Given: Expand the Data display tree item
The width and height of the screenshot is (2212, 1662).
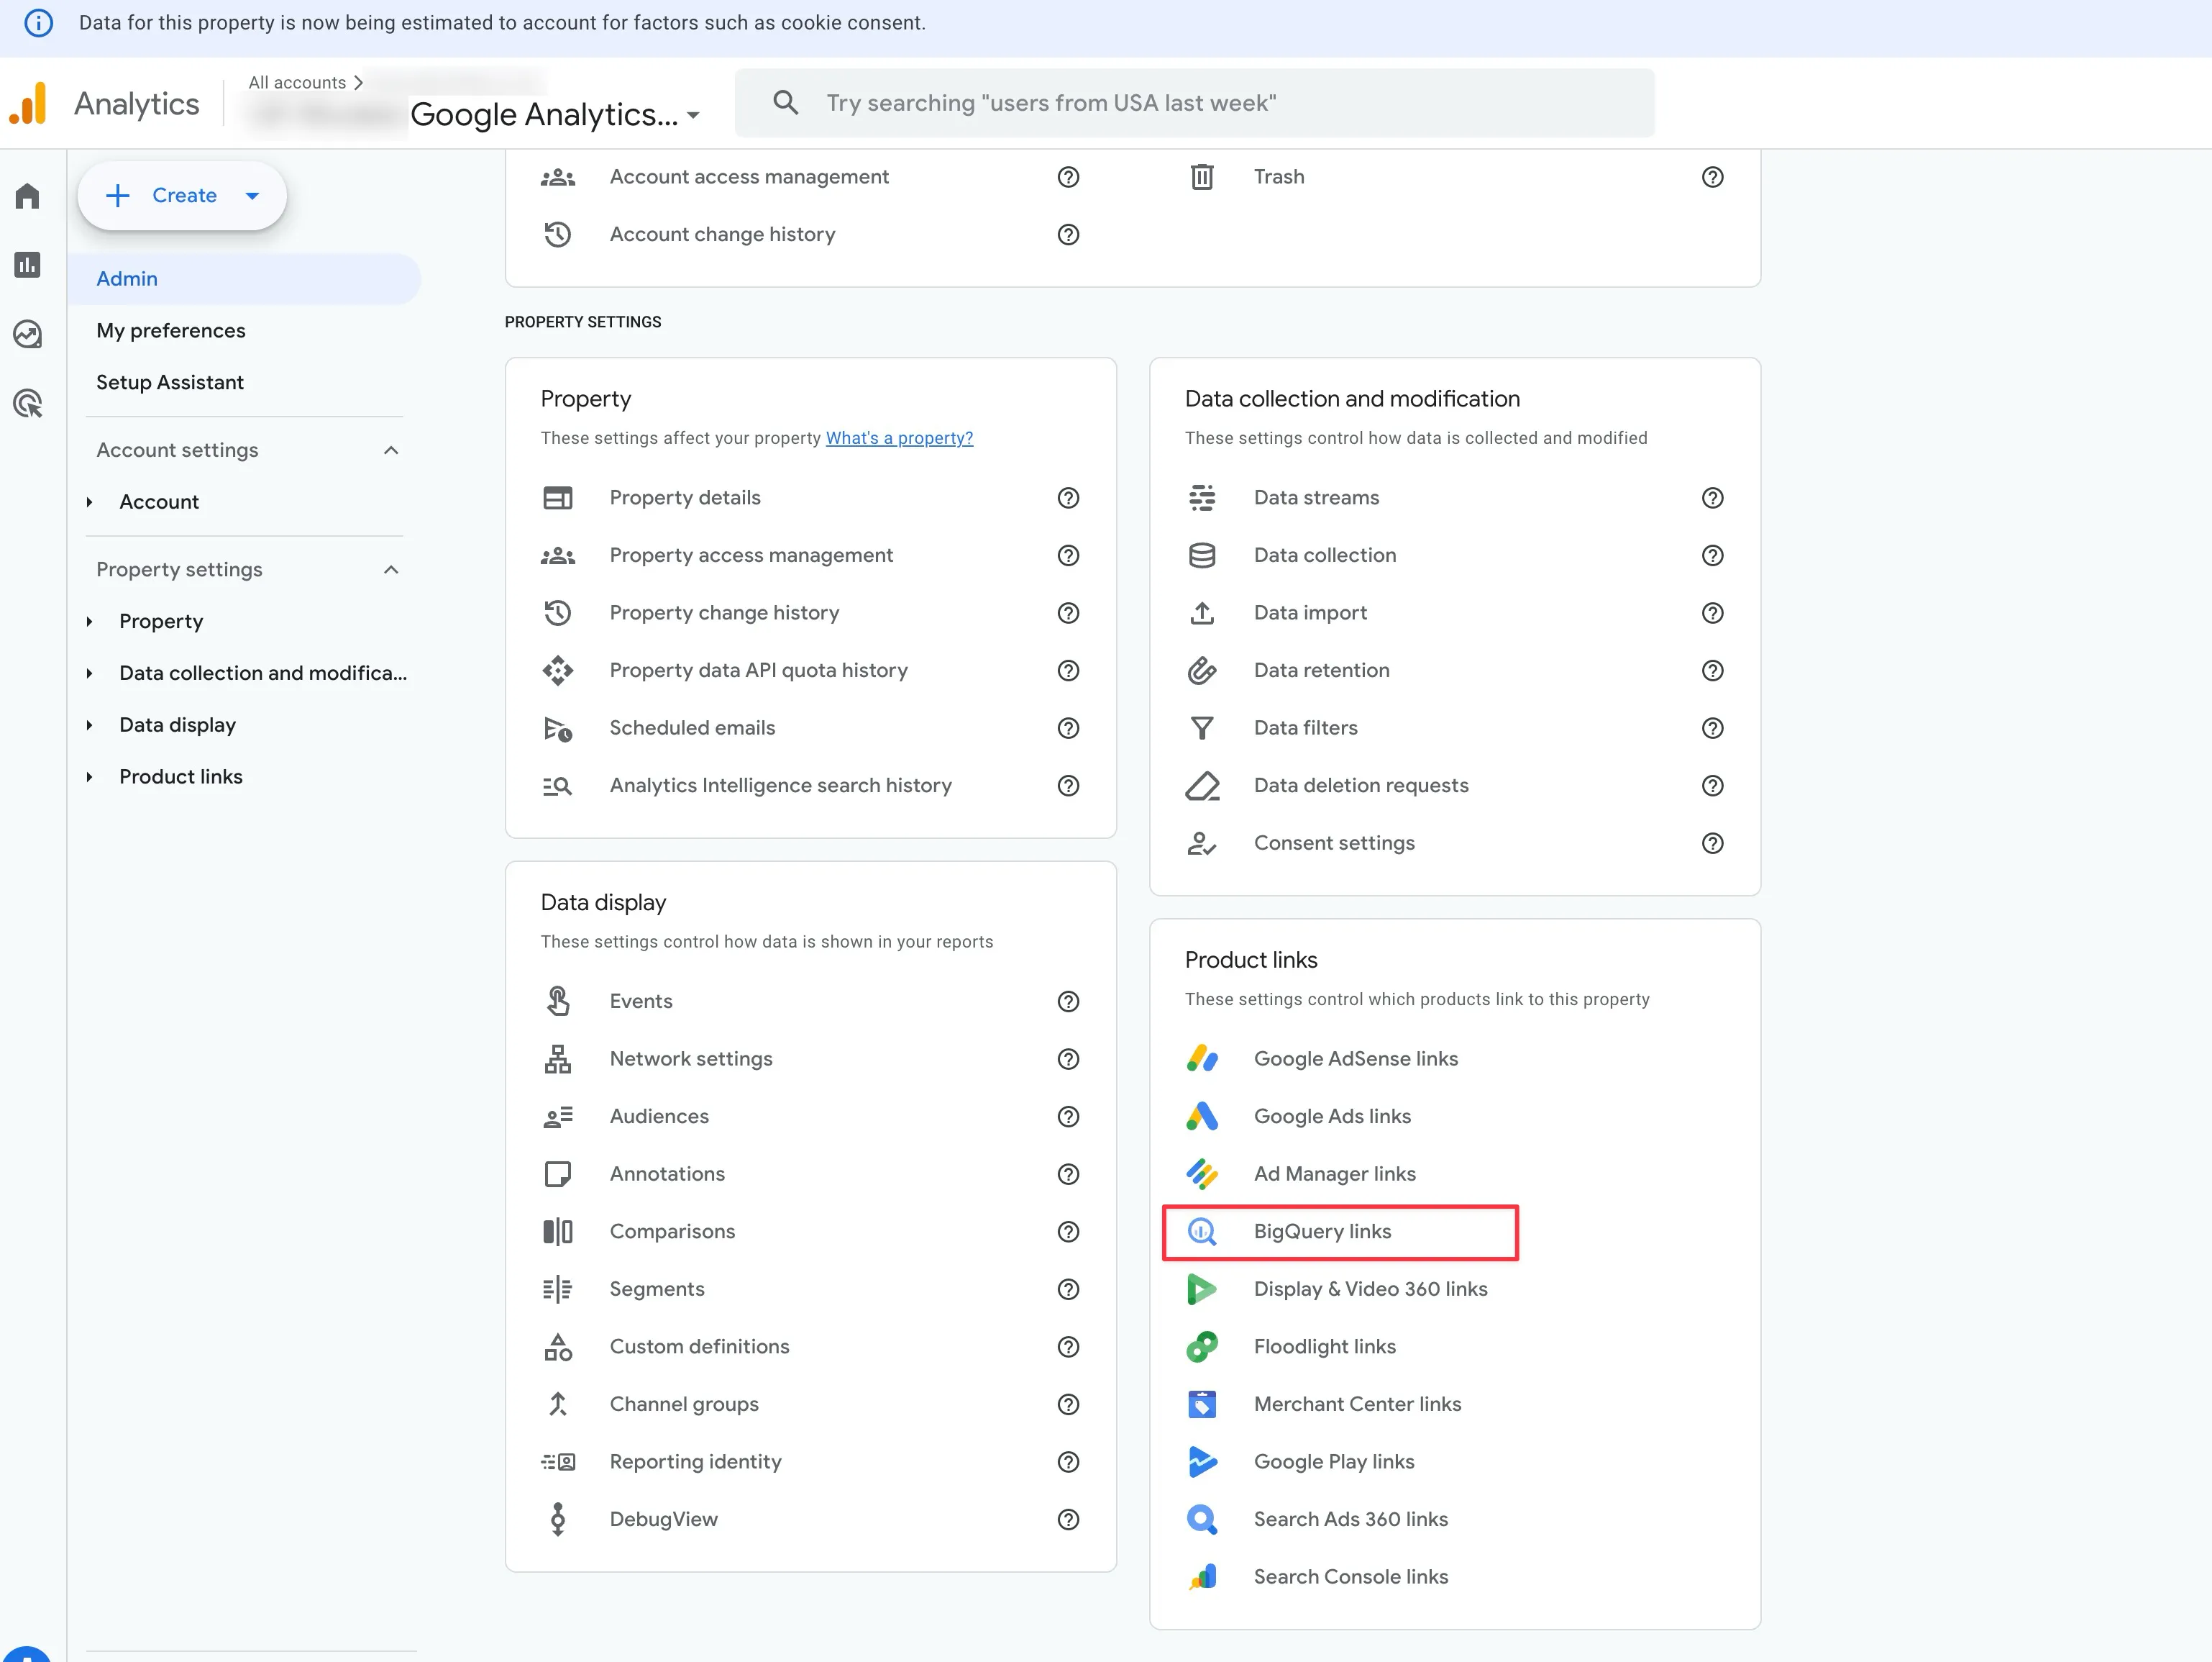Looking at the screenshot, I should (90, 725).
